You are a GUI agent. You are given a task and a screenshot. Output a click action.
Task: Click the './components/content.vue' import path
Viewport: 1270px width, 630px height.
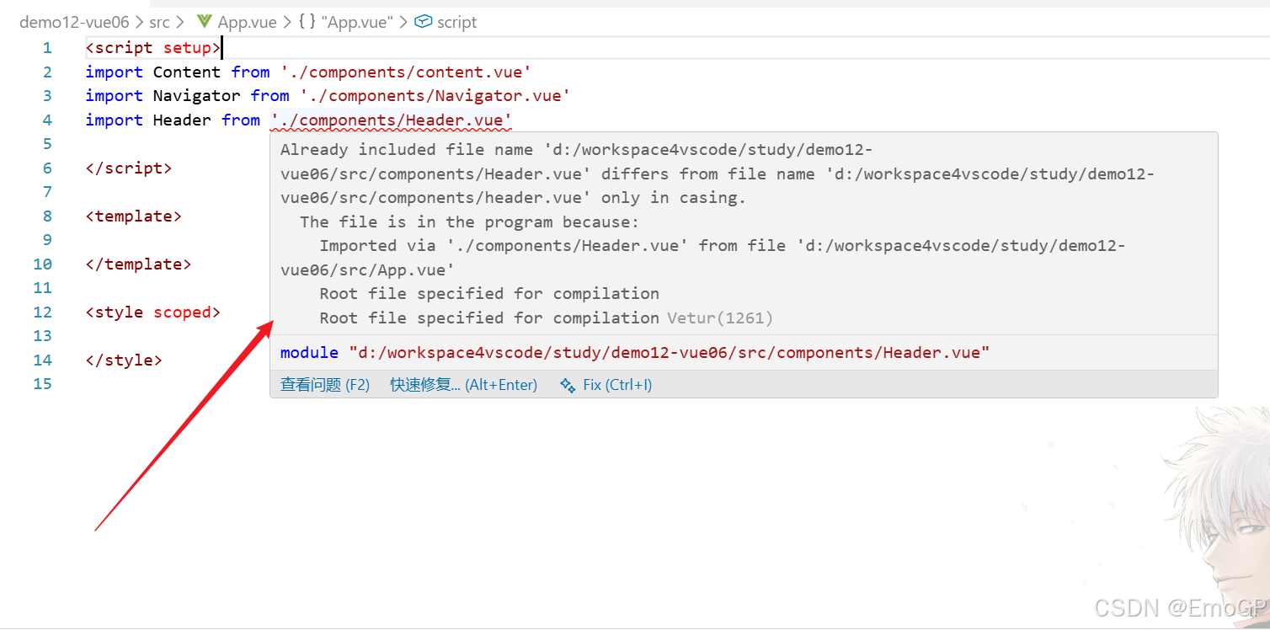(x=406, y=72)
